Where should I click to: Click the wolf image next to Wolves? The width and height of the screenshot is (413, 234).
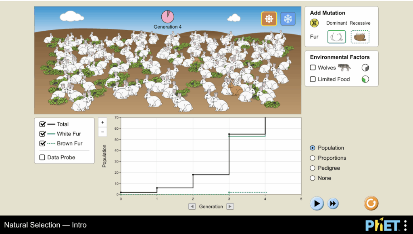click(x=344, y=67)
